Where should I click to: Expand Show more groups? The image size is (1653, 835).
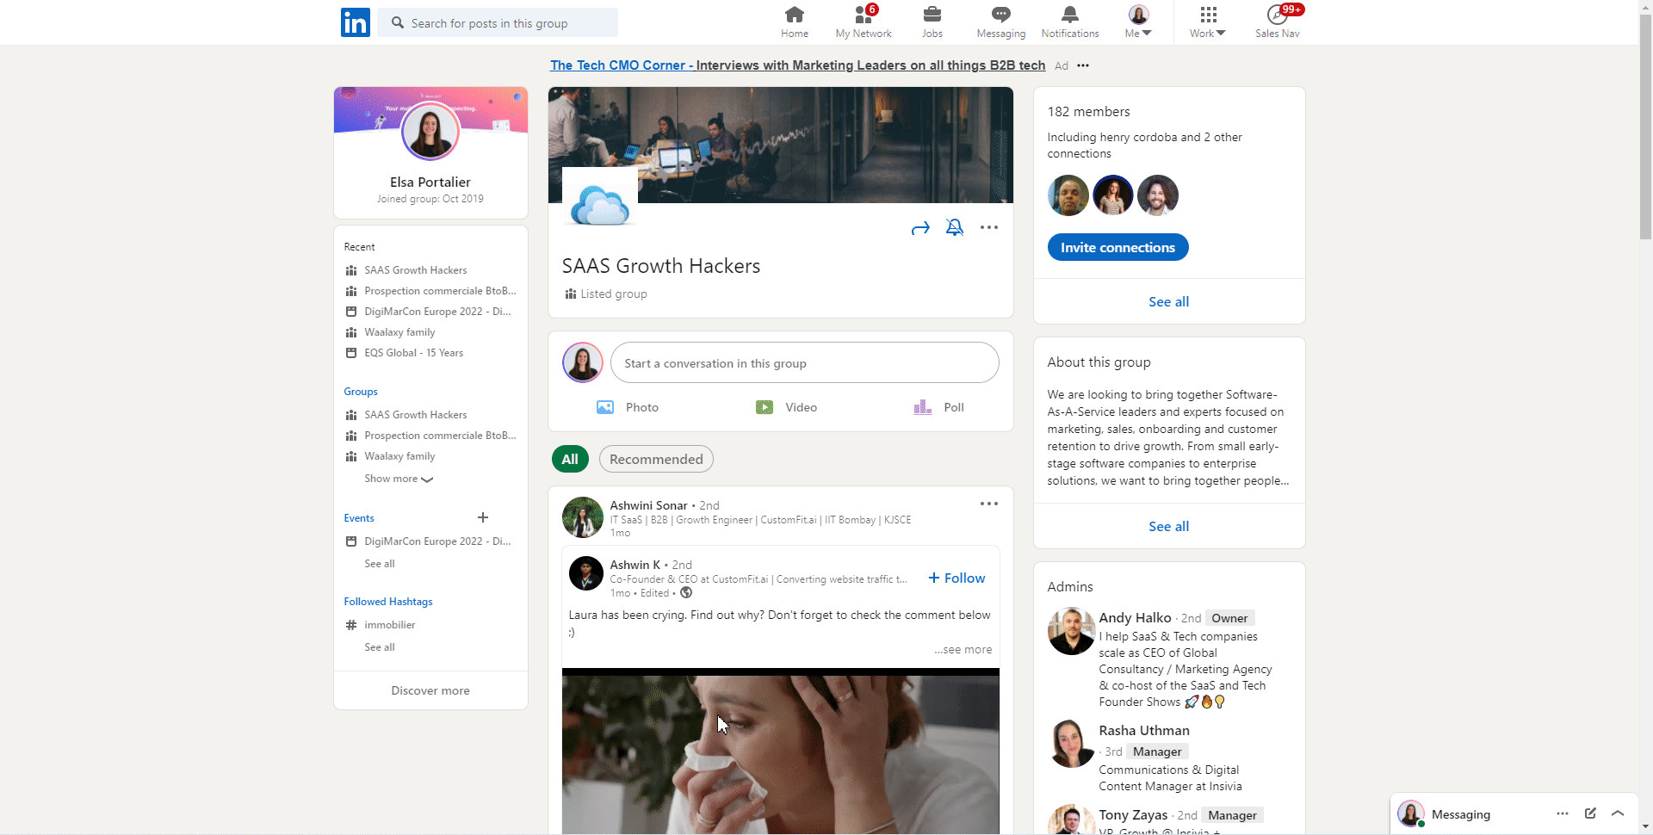tap(398, 479)
